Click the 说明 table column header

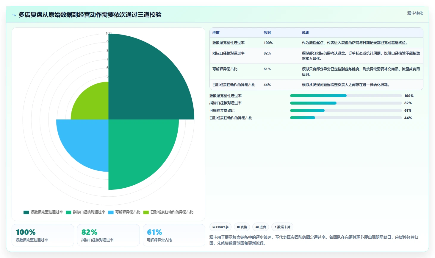[x=306, y=33]
